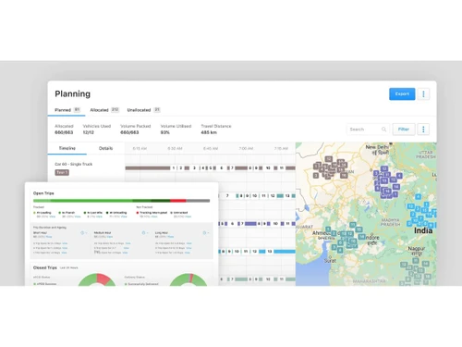Click the Car 60 - Single Truck row label

point(74,164)
